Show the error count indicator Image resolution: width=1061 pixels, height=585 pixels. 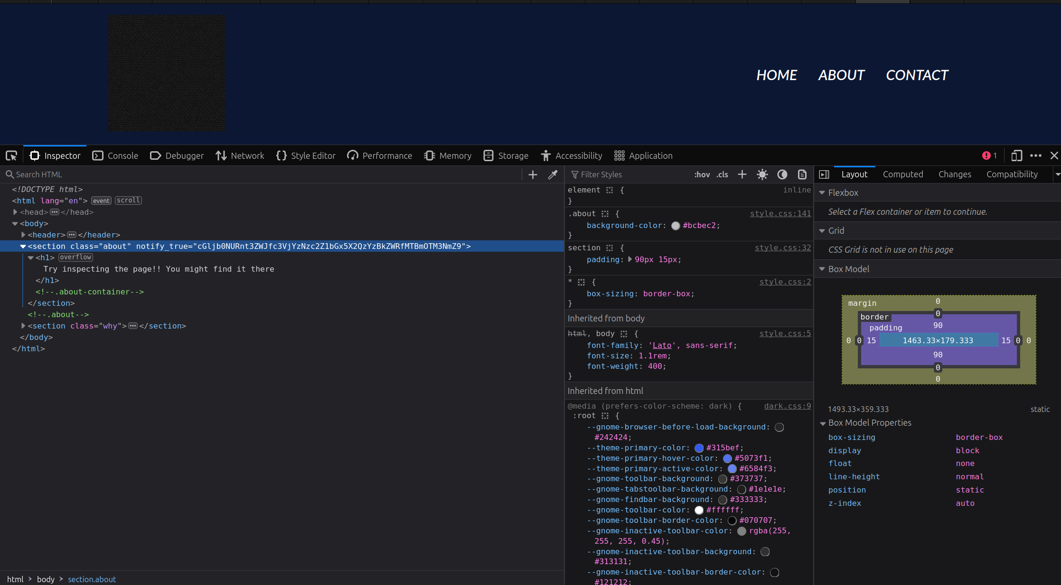989,155
